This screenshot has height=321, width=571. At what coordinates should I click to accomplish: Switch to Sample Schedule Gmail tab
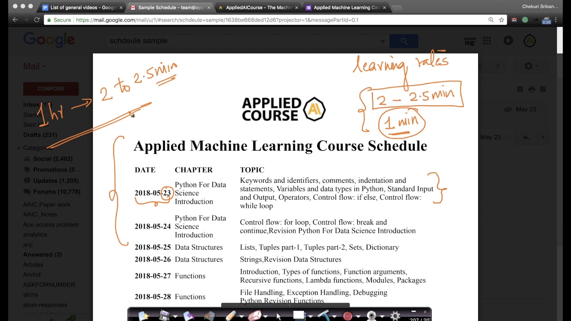168,8
